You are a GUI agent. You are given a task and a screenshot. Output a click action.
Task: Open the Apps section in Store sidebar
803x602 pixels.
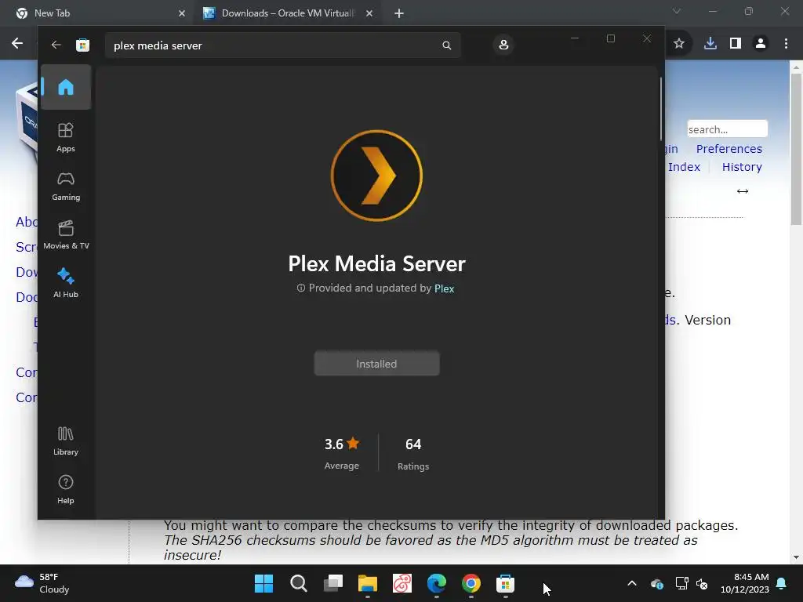[66, 137]
